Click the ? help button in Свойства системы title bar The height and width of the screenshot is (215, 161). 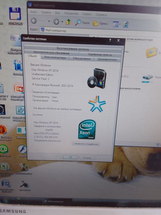click(x=110, y=40)
